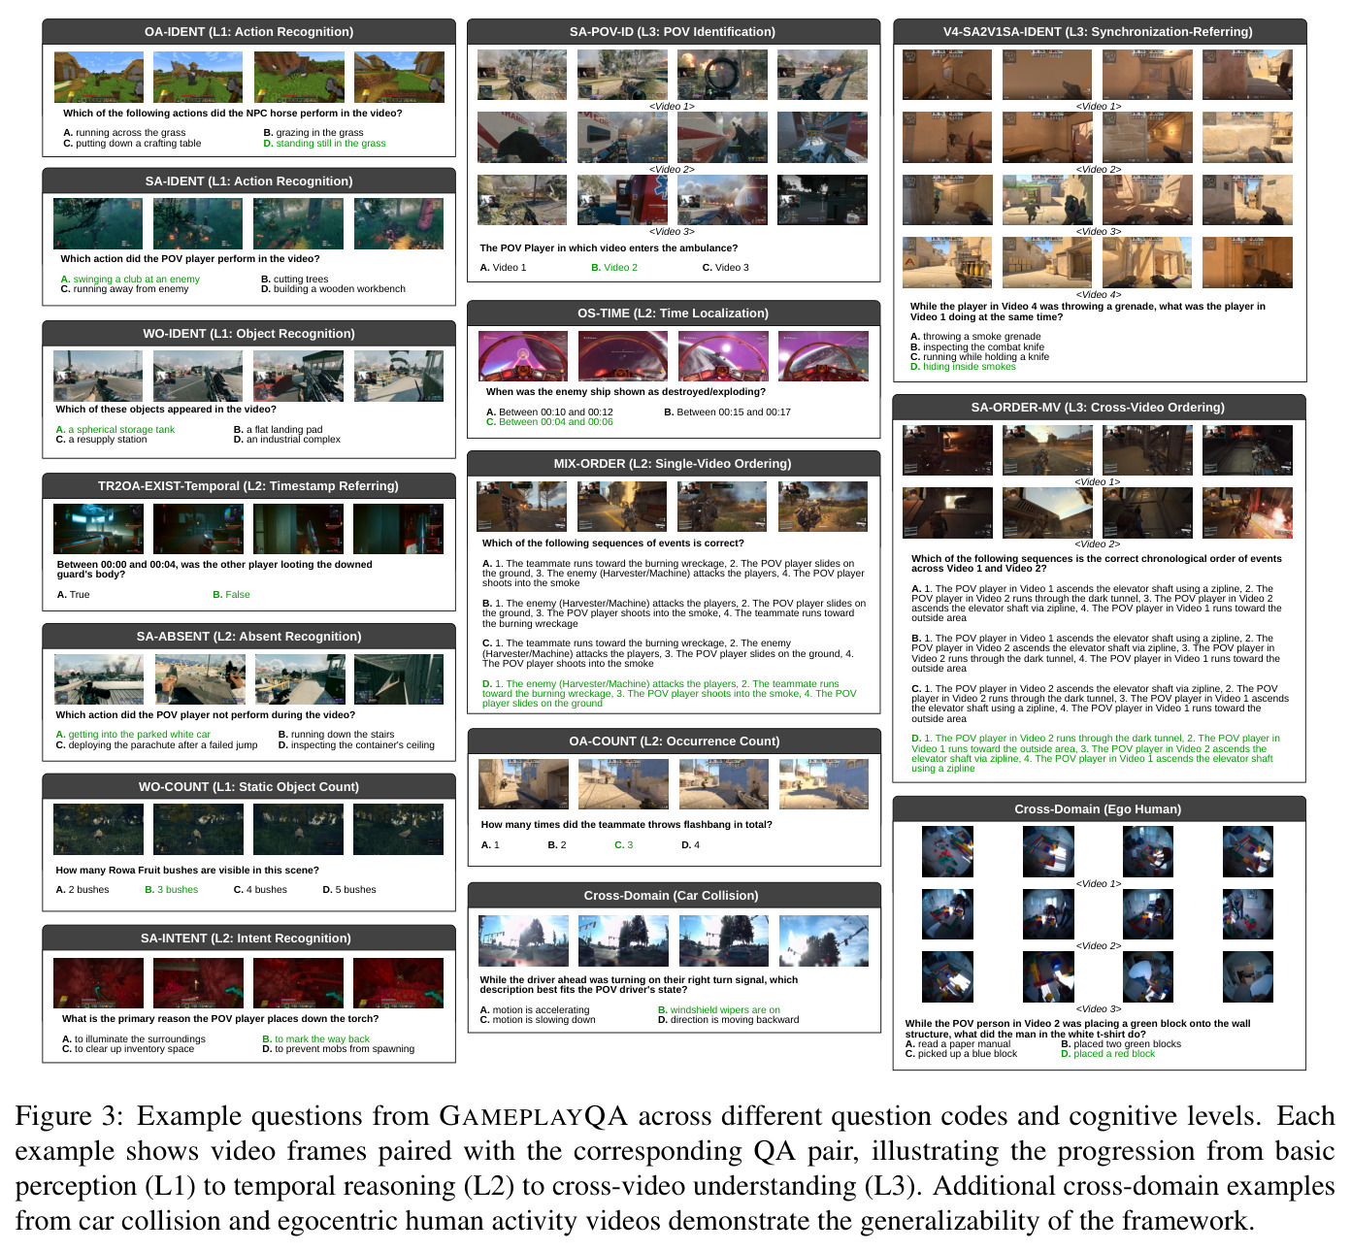Choose 'C. Between 00:04 and 00:06' option
Viewport: 1351px width, 1252px height.
pos(549,422)
